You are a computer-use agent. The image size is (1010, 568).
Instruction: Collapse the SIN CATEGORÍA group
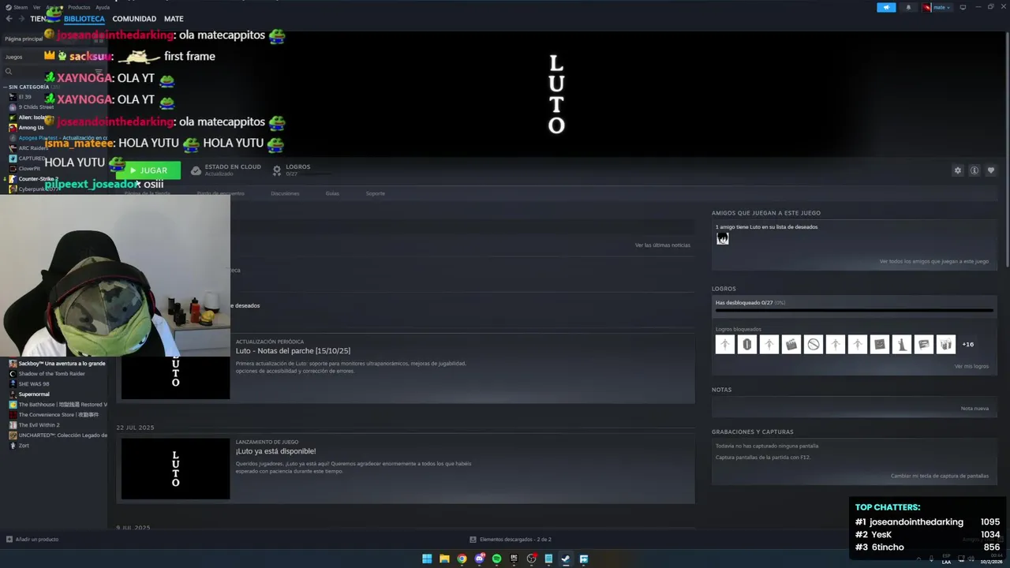click(x=5, y=87)
